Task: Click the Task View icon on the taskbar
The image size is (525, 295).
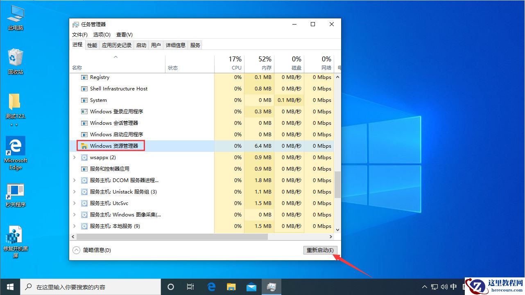Action: coord(190,287)
